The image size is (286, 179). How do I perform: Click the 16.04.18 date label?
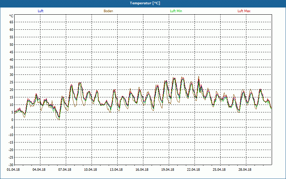tap(142, 170)
